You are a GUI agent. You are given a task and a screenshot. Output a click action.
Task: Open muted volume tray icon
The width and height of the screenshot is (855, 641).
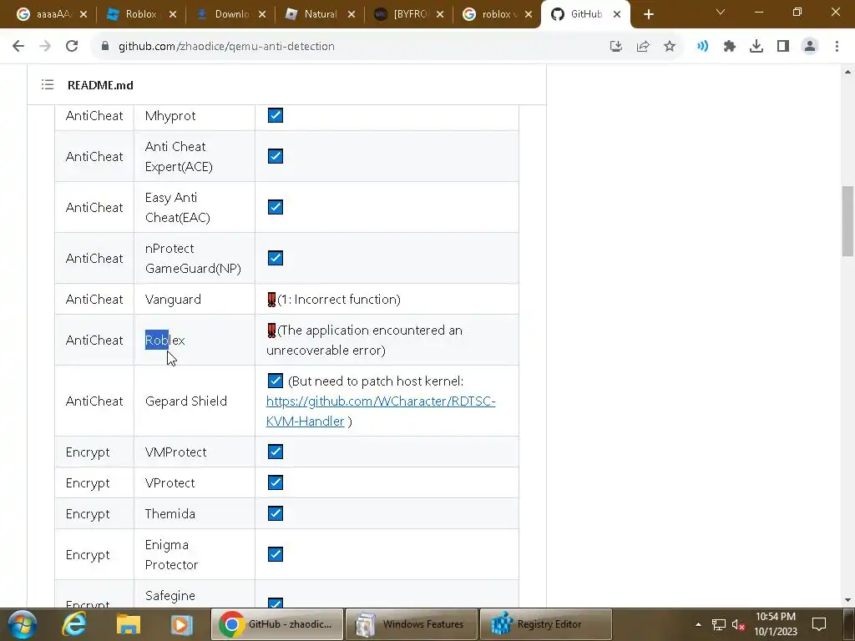[738, 624]
